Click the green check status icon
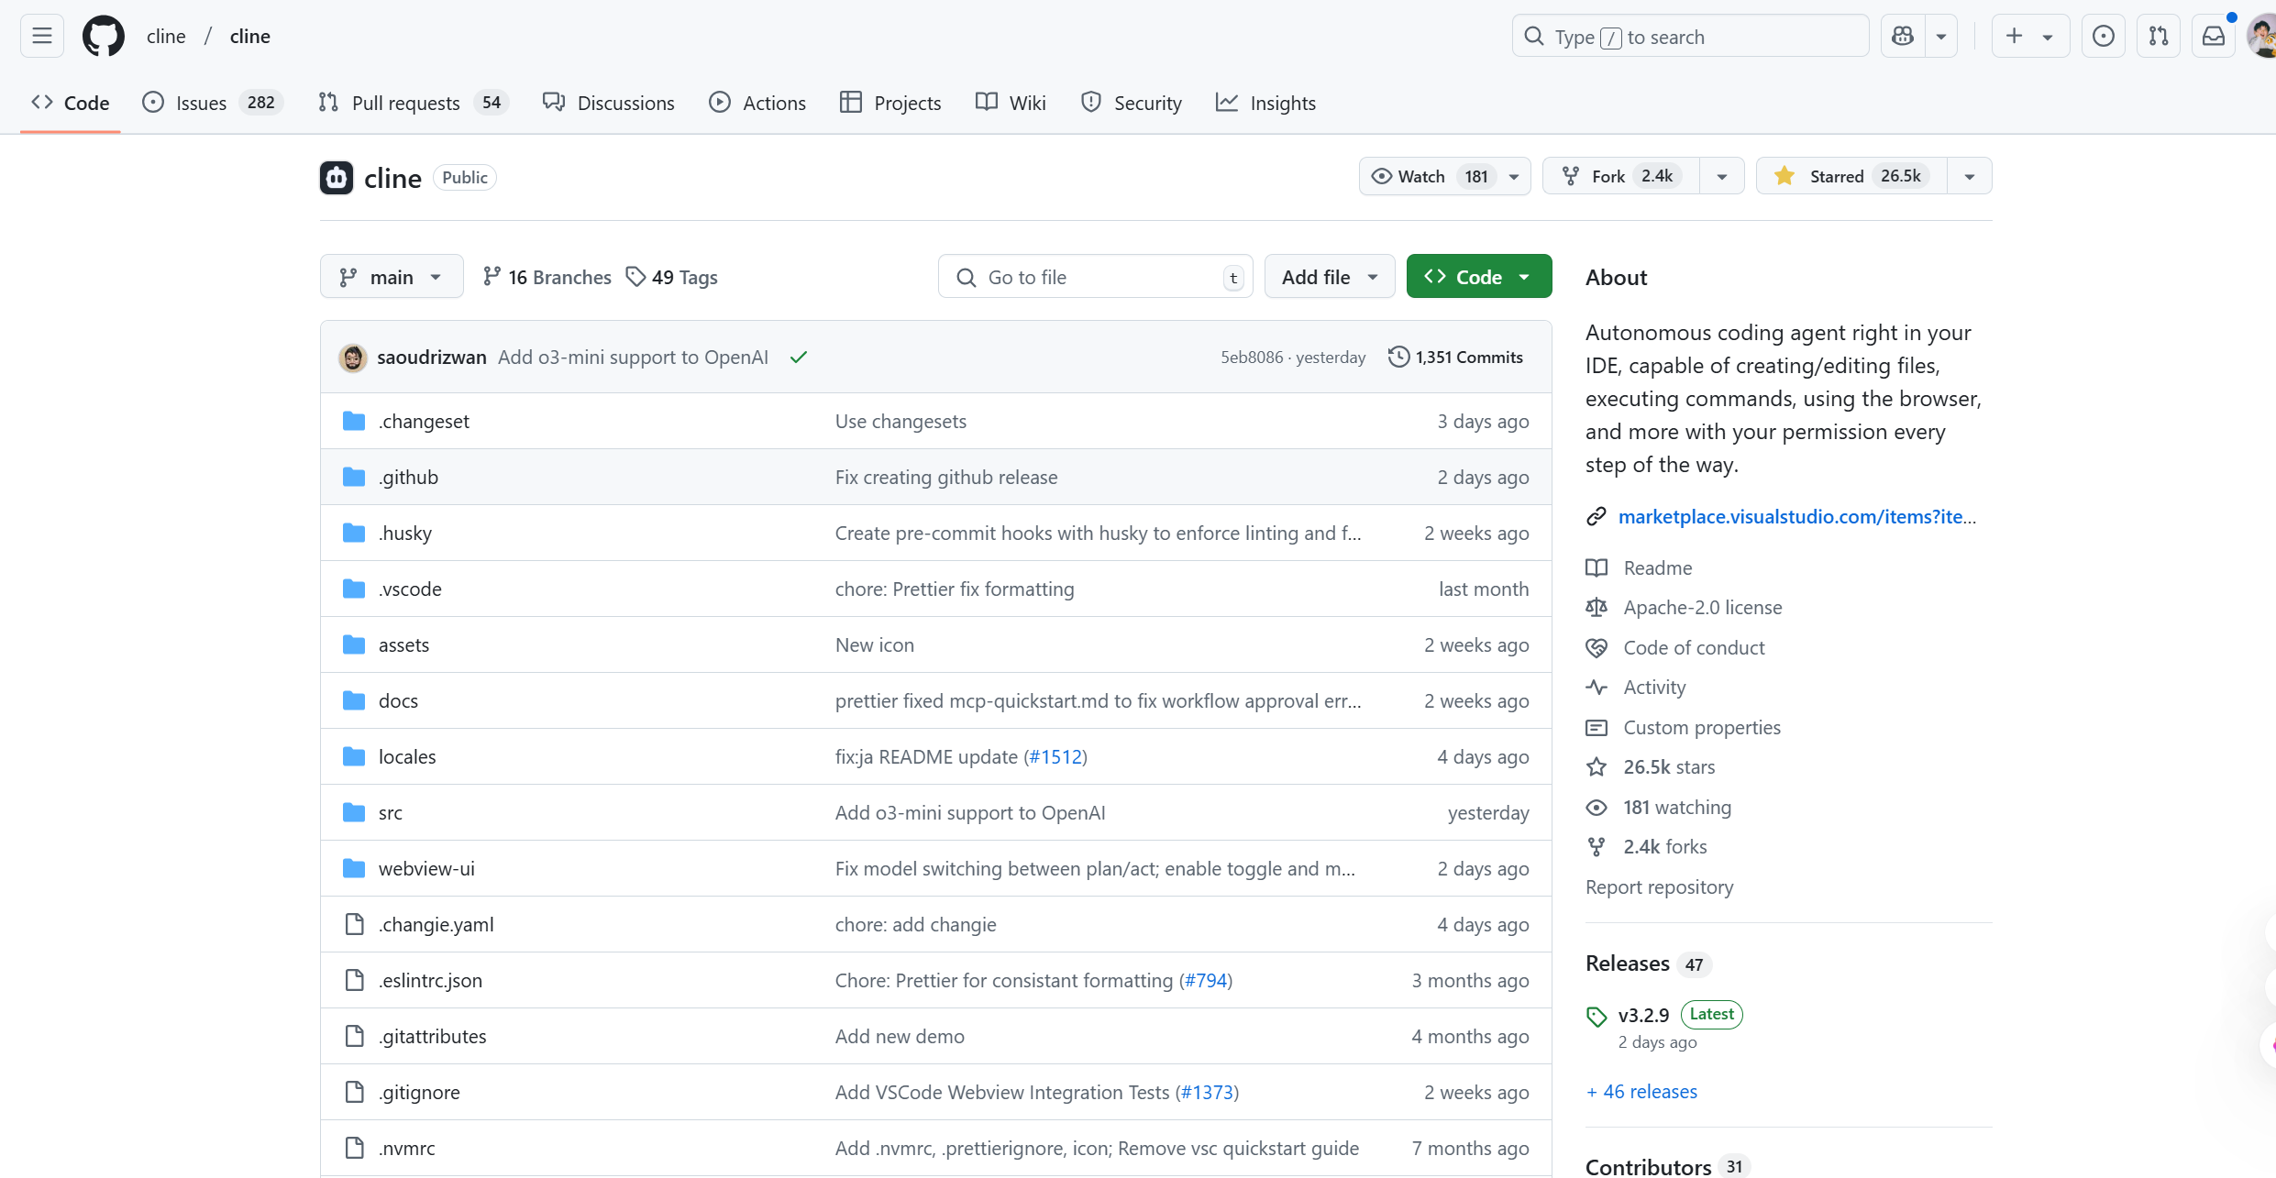 coord(799,358)
